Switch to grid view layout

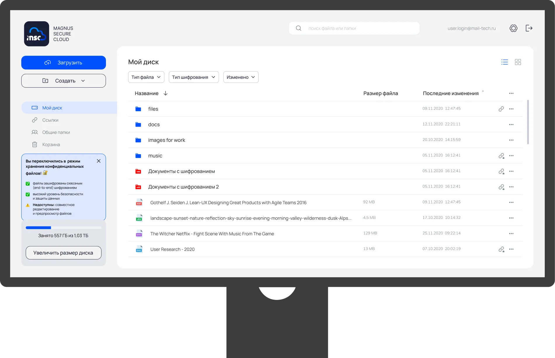[x=518, y=62]
